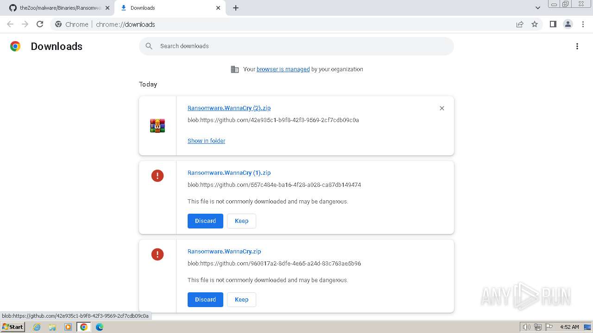Click the network tray icon

[538, 327]
